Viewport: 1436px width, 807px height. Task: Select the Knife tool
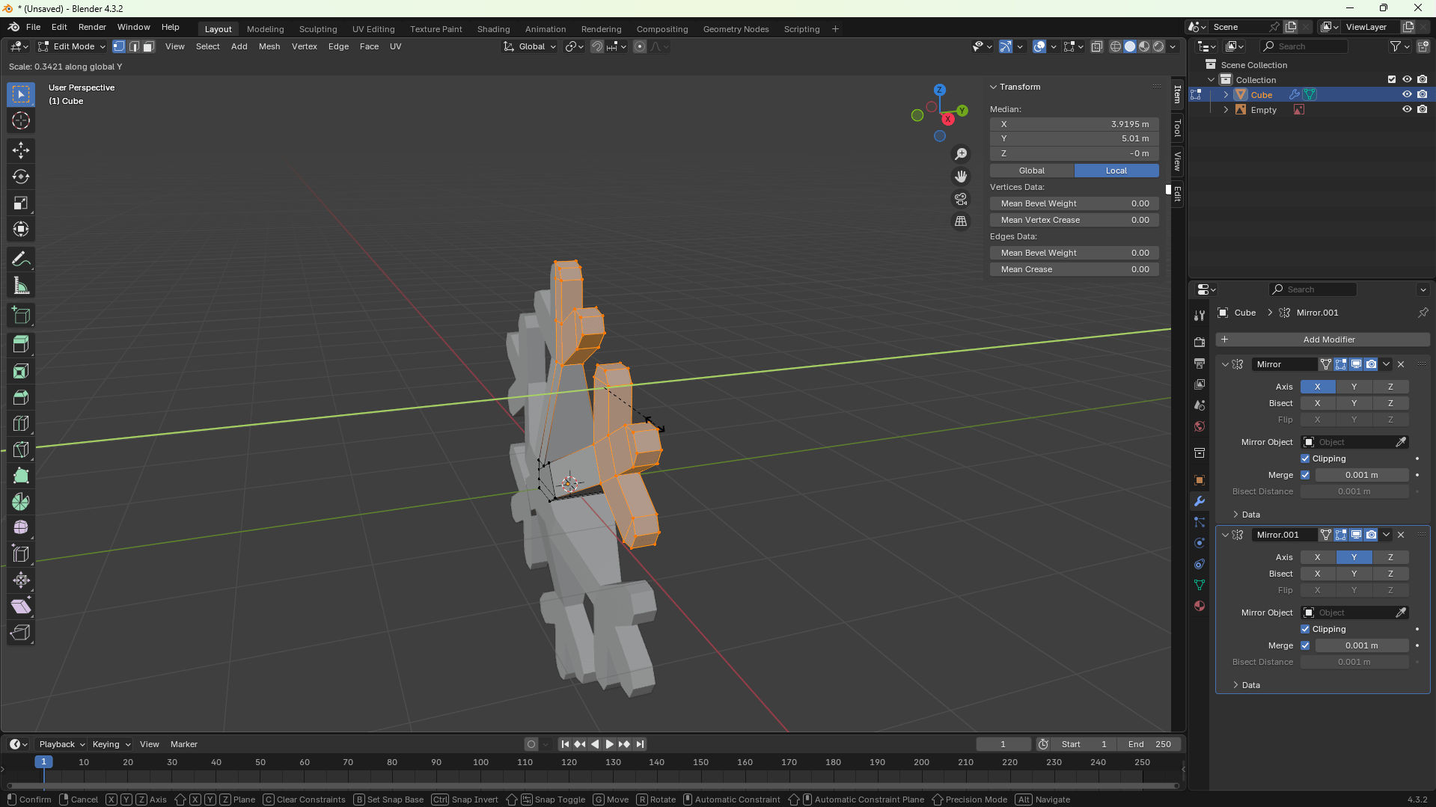pos(21,449)
